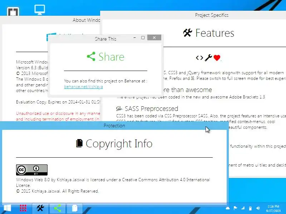286x214 pixels.
Task: Click the Creative Commons BY badge
Action: [x=32, y=170]
